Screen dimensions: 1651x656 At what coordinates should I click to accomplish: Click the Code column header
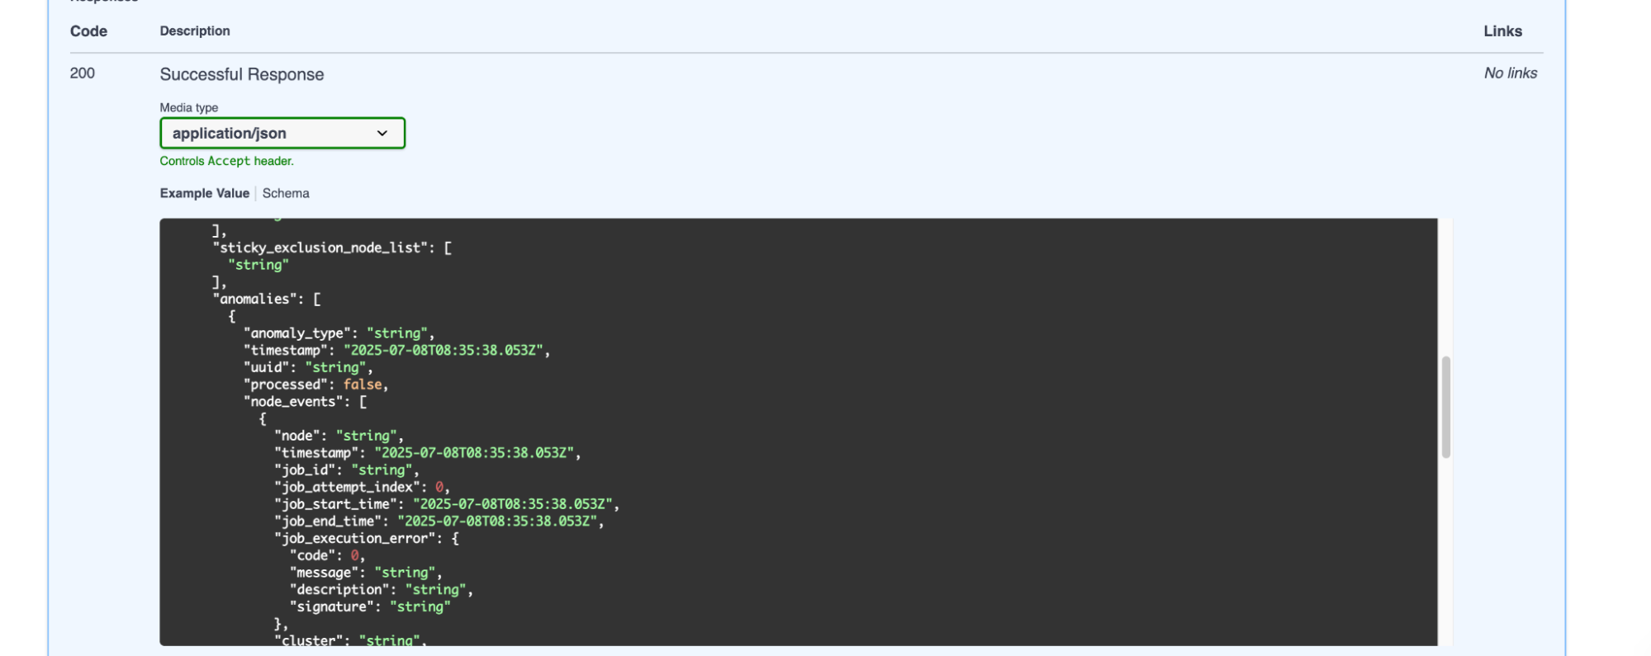coord(88,31)
